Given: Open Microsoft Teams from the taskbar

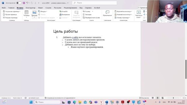Looking at the screenshot, I should (x=96, y=102).
